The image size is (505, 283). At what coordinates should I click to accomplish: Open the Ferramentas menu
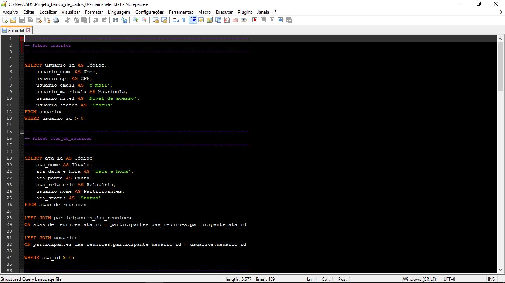(x=181, y=12)
